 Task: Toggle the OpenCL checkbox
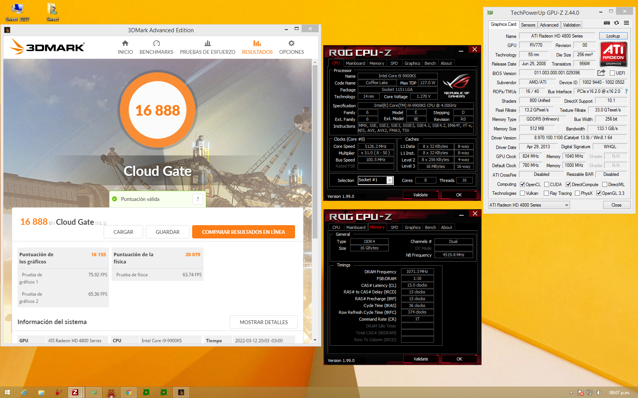click(523, 185)
